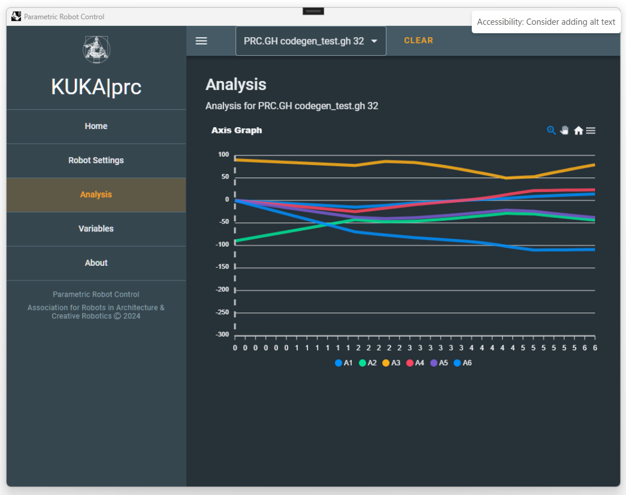Open the Variables page

coord(96,229)
